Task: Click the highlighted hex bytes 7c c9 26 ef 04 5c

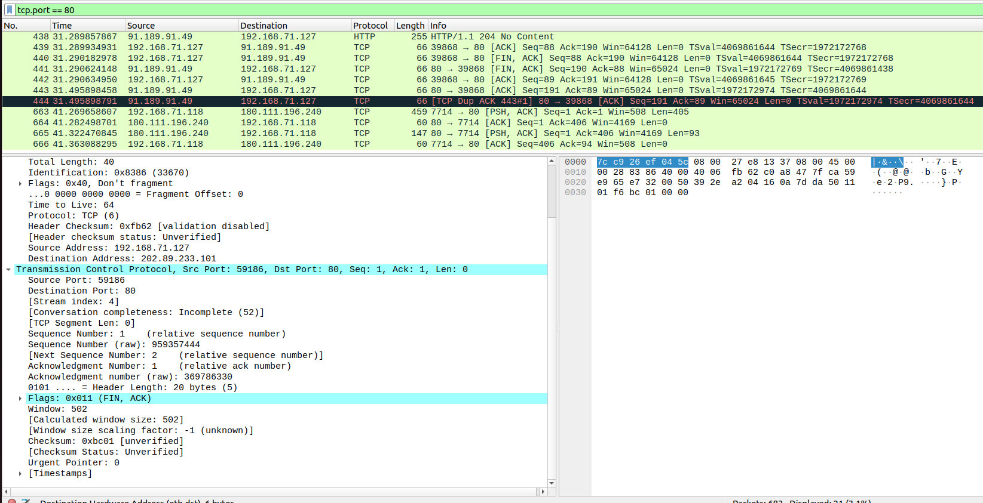Action: tap(642, 162)
